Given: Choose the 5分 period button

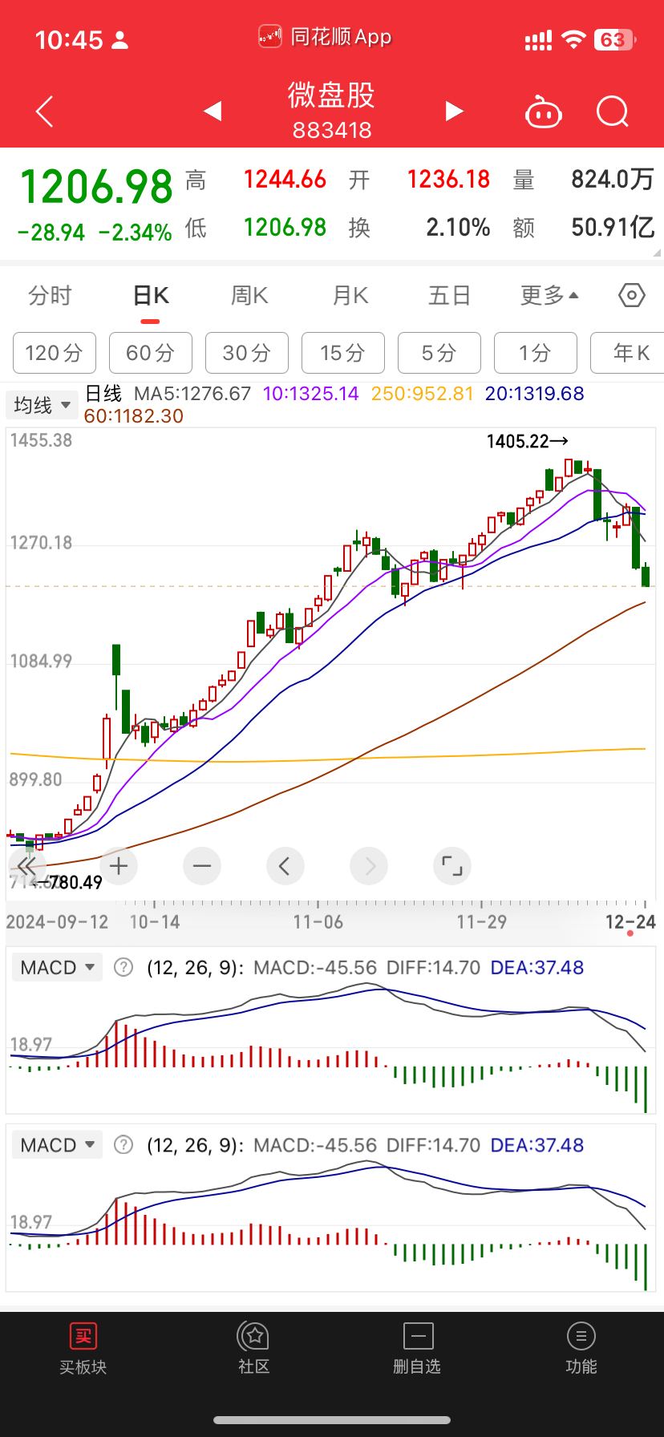Looking at the screenshot, I should (439, 353).
